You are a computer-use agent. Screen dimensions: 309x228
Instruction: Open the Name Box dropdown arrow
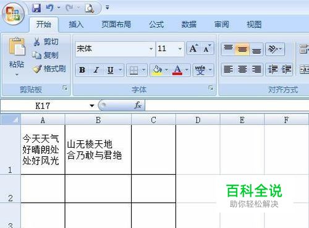[91, 106]
